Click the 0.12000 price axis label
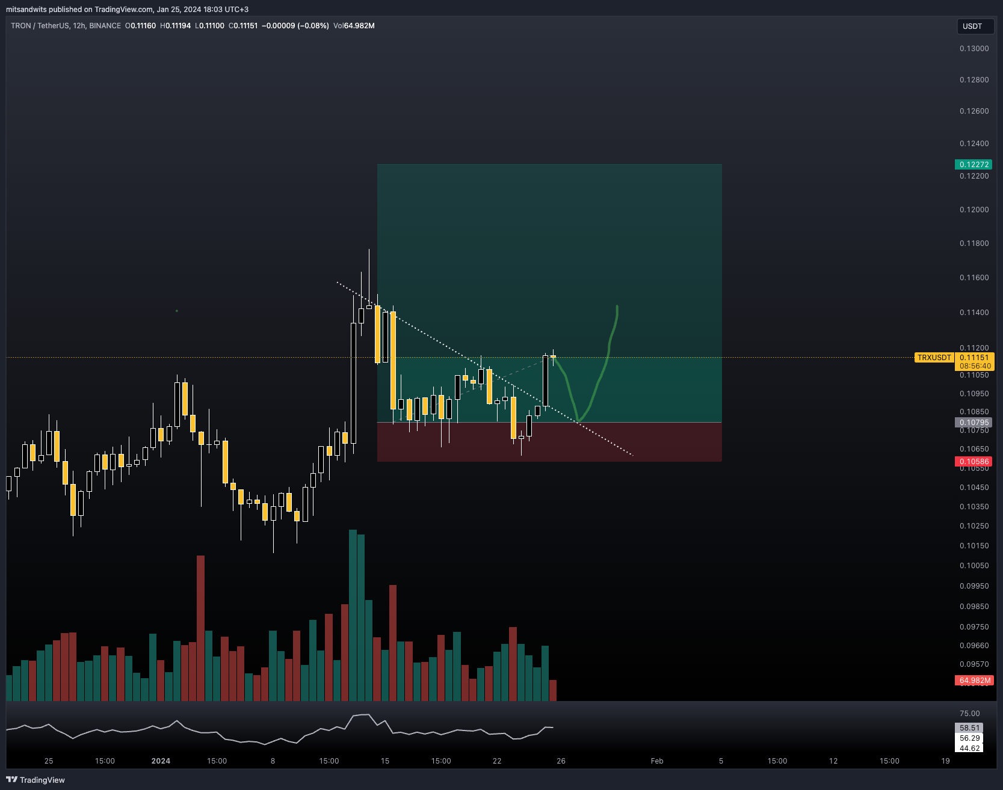Screen dimensions: 1003x790 coord(974,210)
